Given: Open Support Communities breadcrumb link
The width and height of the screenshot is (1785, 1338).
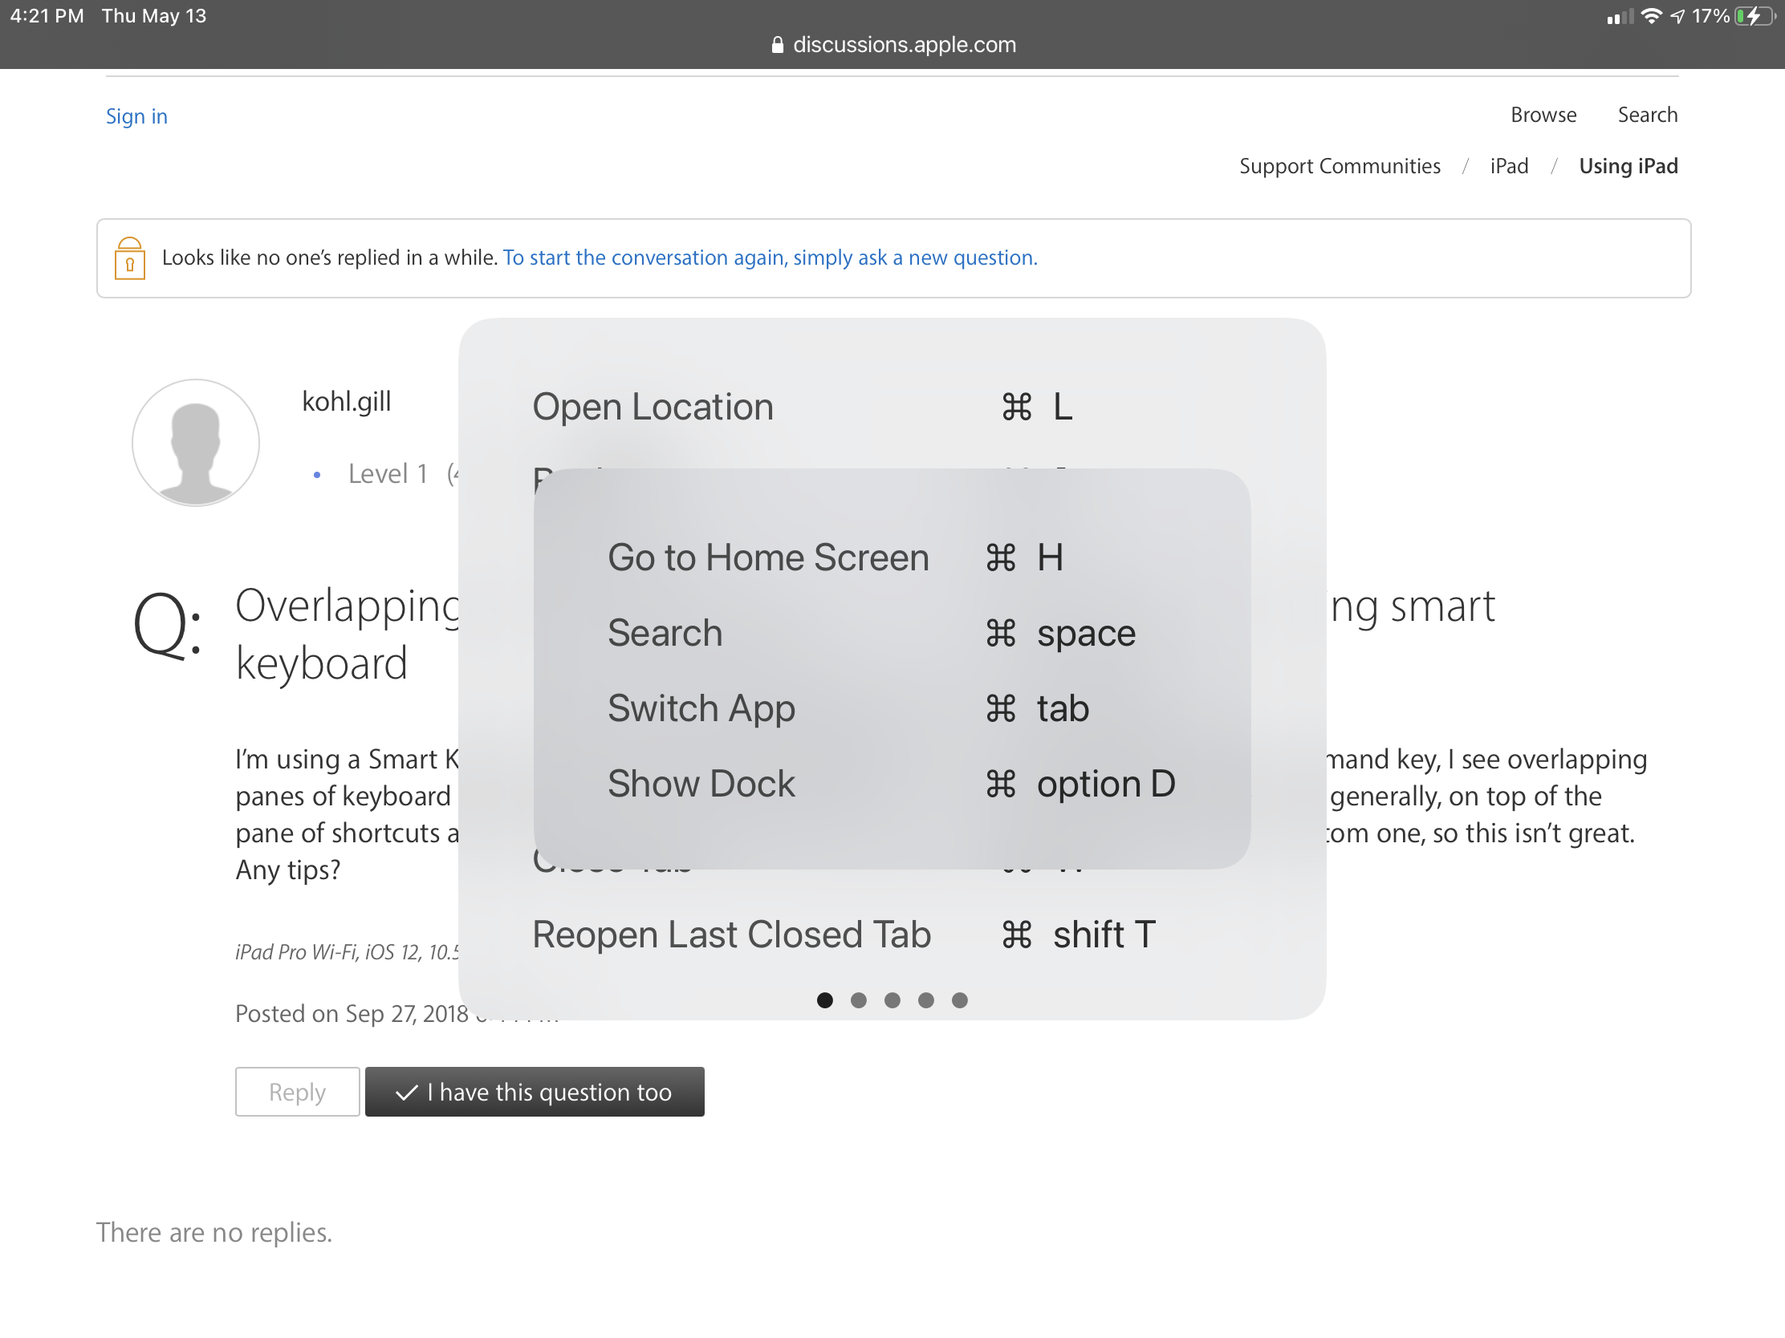Looking at the screenshot, I should [1340, 166].
